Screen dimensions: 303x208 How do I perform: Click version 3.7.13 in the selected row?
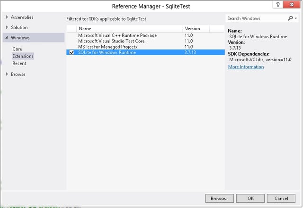click(x=190, y=52)
